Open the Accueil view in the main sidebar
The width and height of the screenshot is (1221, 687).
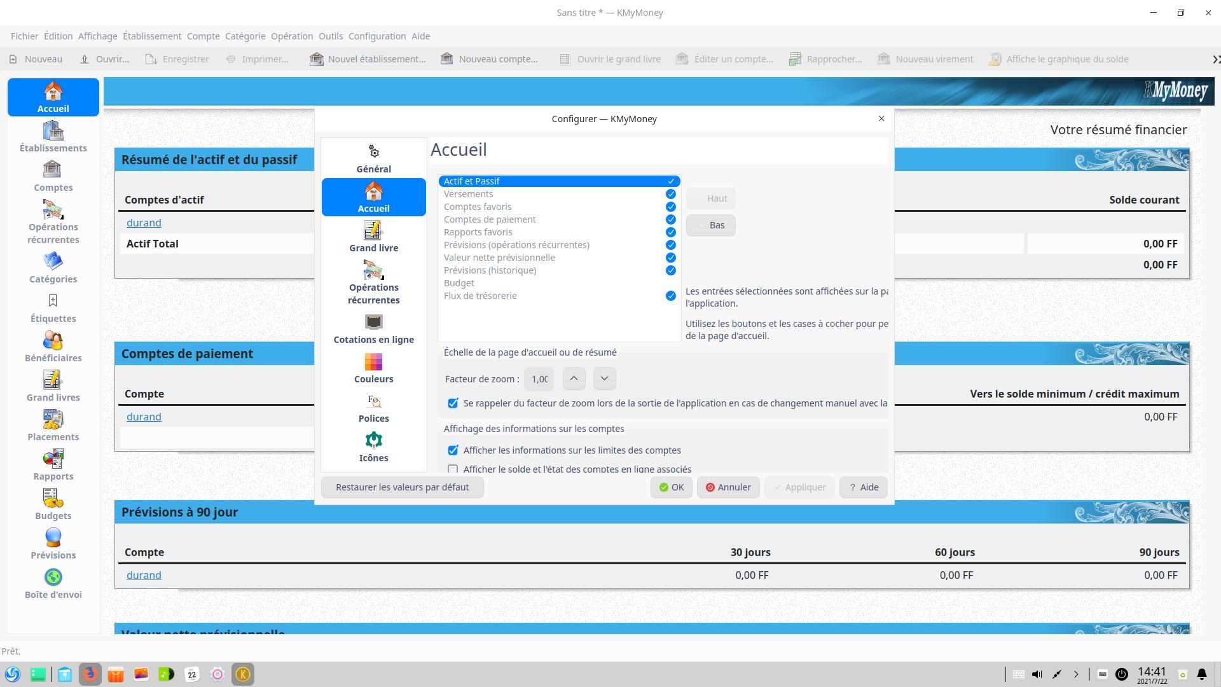tap(53, 97)
